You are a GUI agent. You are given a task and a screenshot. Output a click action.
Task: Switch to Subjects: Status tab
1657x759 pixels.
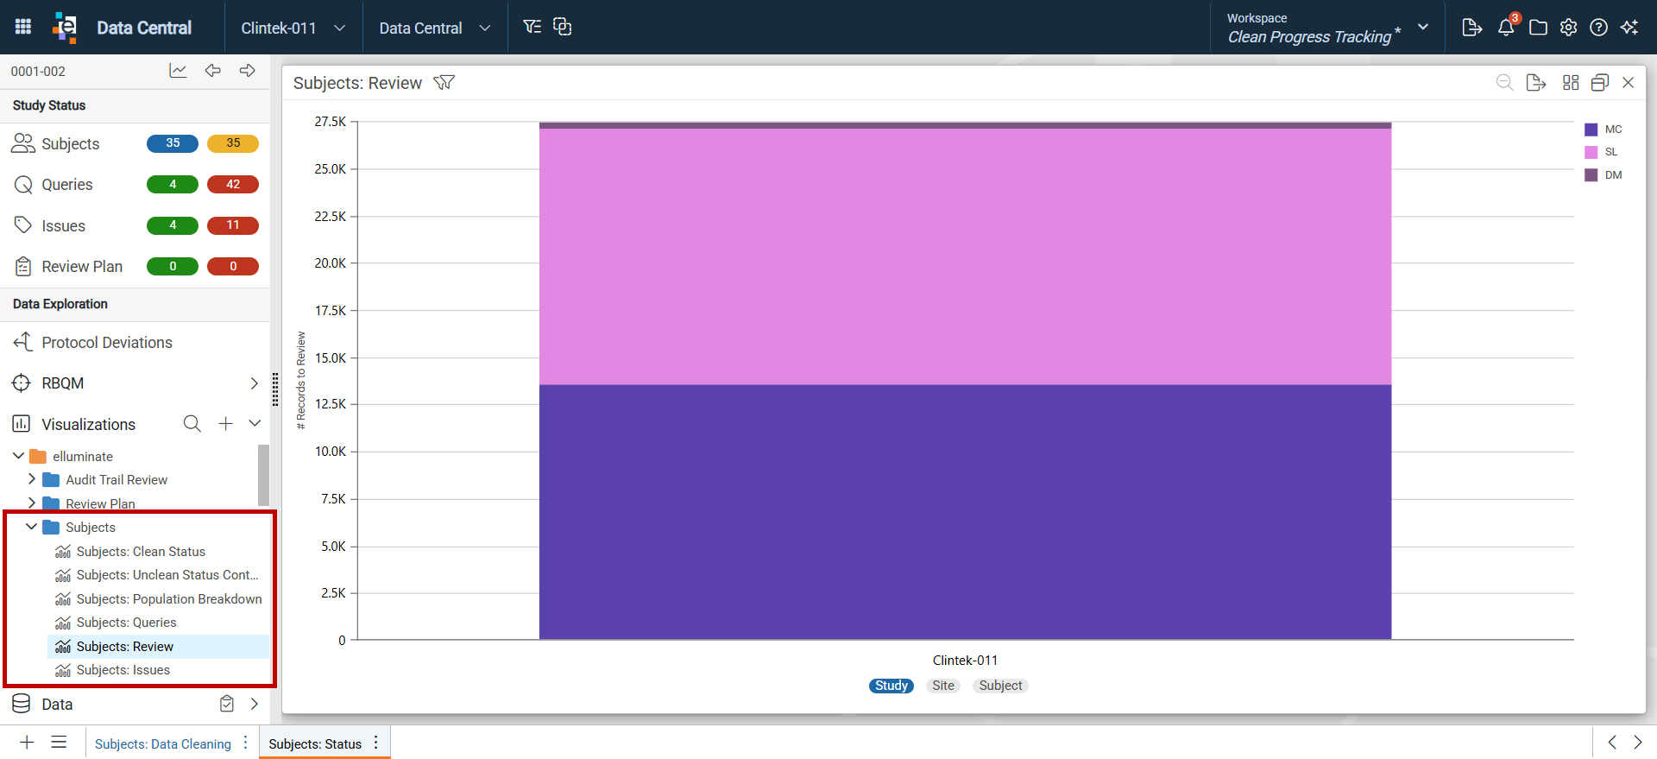tap(315, 743)
